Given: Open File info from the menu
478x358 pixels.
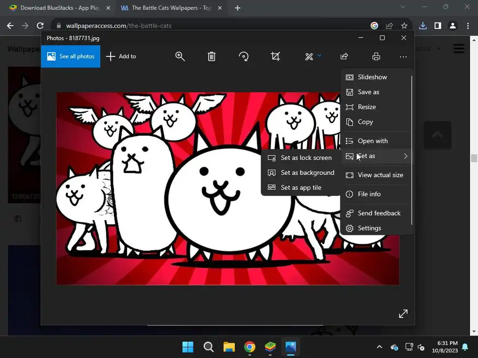Looking at the screenshot, I should click(x=376, y=194).
